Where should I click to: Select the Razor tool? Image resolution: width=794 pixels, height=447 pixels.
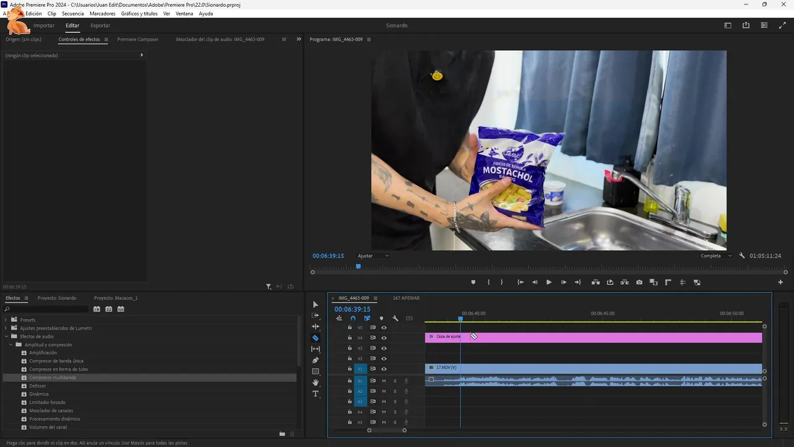tap(315, 338)
